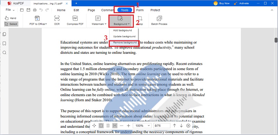
Task: Click "(Horn and Staker 2010)" in the text
Action: (x=93, y=100)
